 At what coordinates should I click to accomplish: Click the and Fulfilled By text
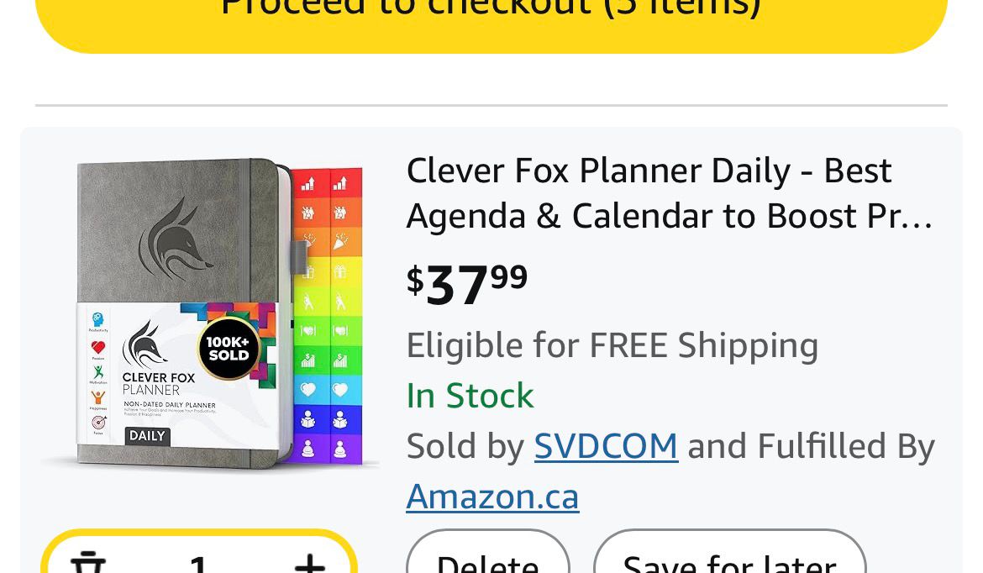pyautogui.click(x=810, y=446)
